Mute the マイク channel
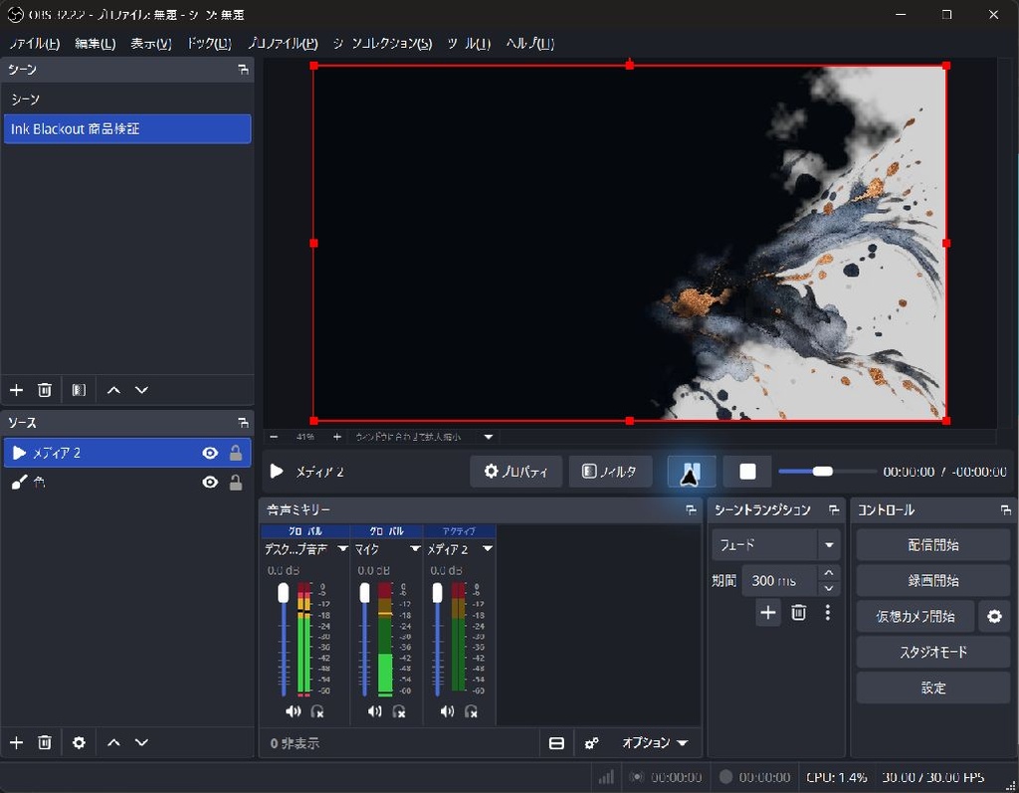The height and width of the screenshot is (793, 1019). tap(375, 711)
